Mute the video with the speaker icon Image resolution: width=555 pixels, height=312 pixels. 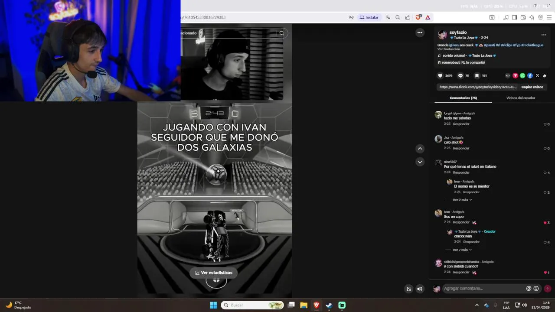pyautogui.click(x=420, y=289)
